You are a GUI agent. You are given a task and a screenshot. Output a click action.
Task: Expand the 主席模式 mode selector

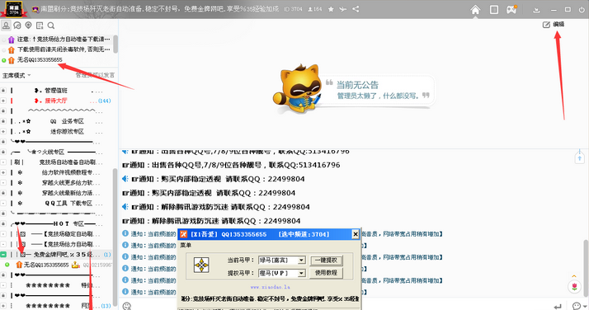(16, 75)
